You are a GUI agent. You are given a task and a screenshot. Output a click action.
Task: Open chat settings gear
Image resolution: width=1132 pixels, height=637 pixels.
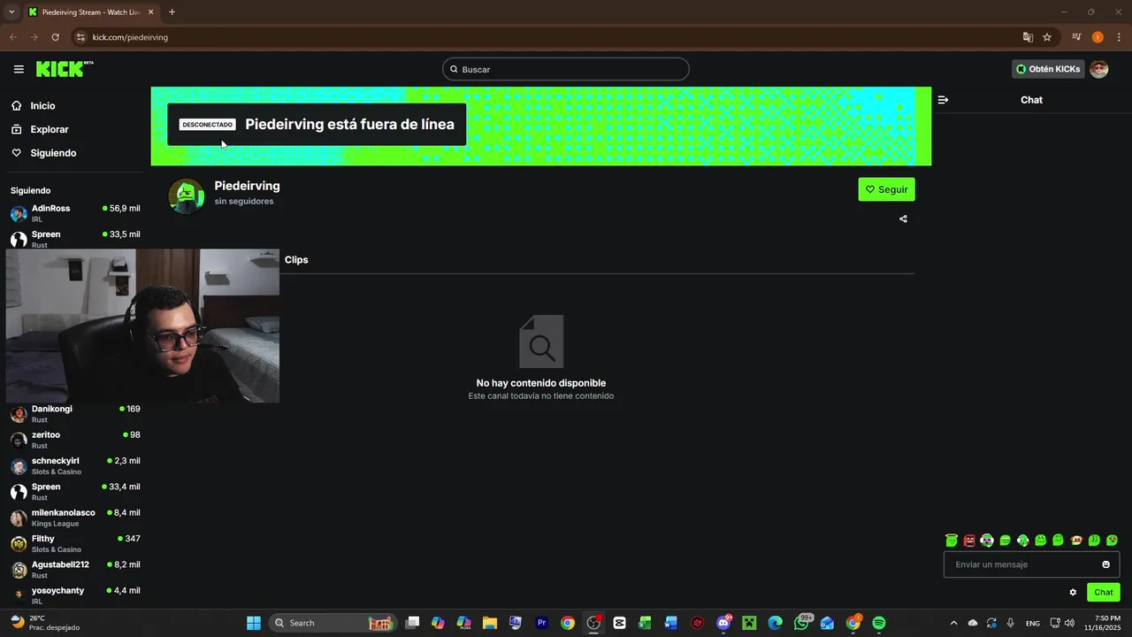point(1073,593)
